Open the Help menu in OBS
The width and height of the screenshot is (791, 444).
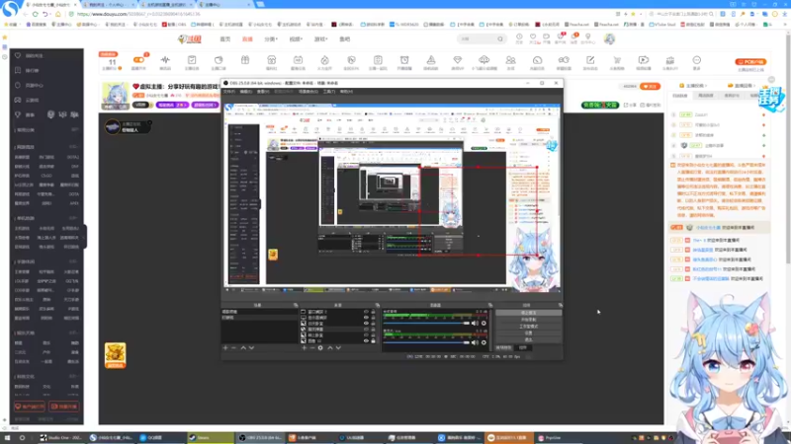pyautogui.click(x=346, y=92)
